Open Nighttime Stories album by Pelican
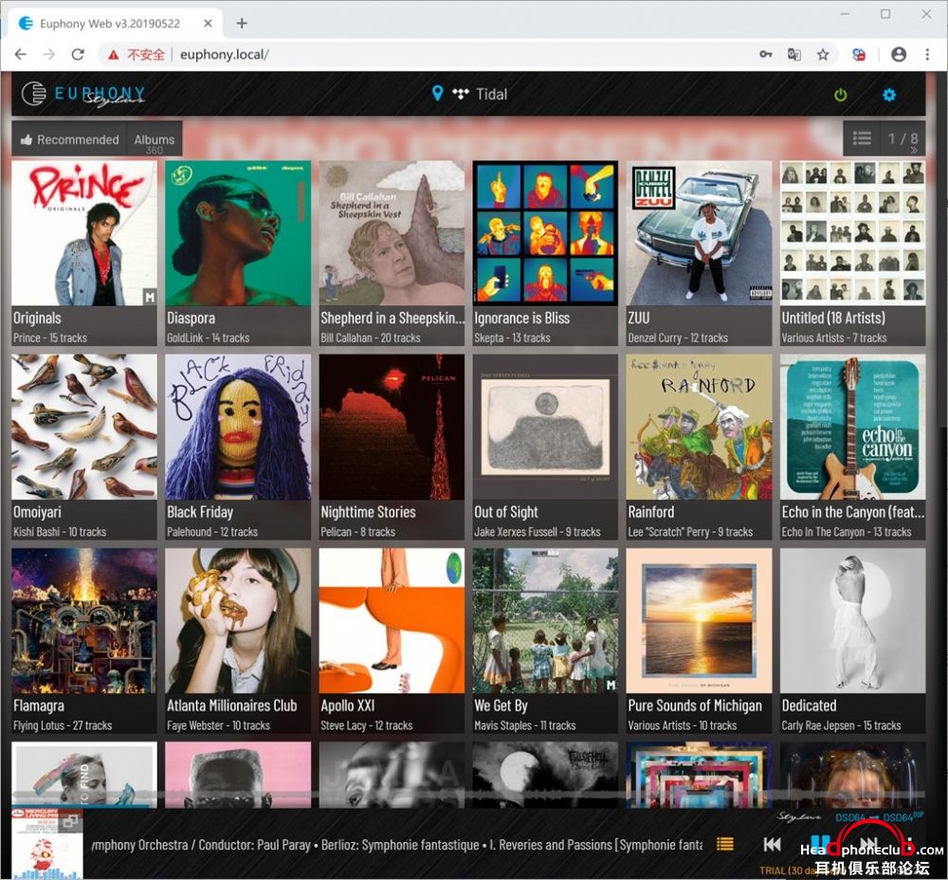Image resolution: width=948 pixels, height=880 pixels. coord(392,427)
